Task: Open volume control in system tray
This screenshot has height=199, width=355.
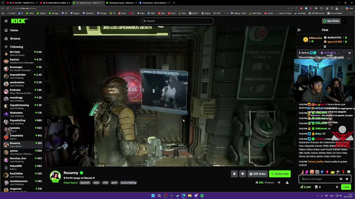Action: pos(341,196)
